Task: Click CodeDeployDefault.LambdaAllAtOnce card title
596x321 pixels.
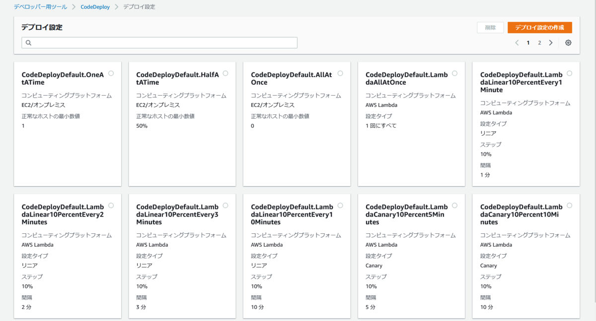Action: 407,78
